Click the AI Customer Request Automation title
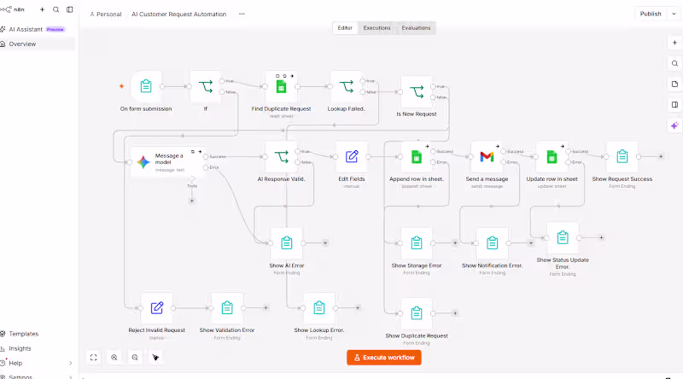 [x=178, y=14]
